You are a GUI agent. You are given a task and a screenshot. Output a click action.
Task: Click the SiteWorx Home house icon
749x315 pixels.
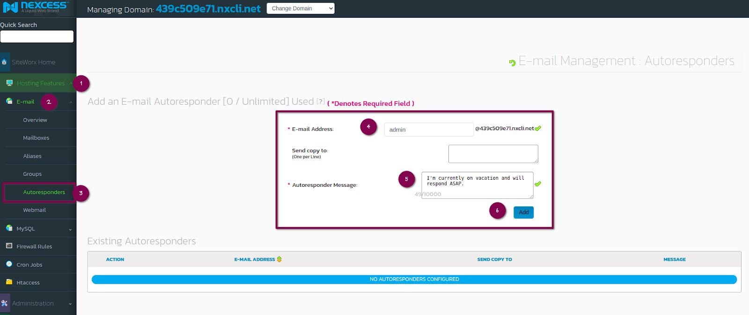(4, 62)
